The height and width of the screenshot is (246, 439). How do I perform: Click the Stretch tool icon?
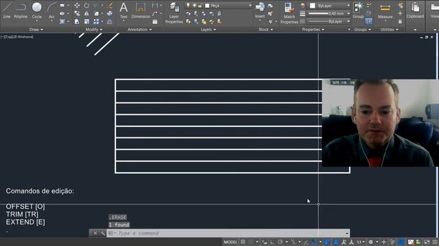pyautogui.click(x=77, y=21)
